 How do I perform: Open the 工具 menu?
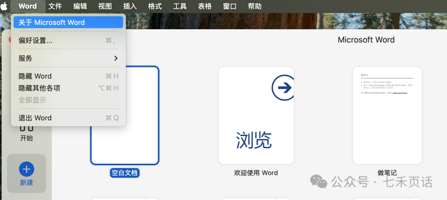(x=180, y=6)
